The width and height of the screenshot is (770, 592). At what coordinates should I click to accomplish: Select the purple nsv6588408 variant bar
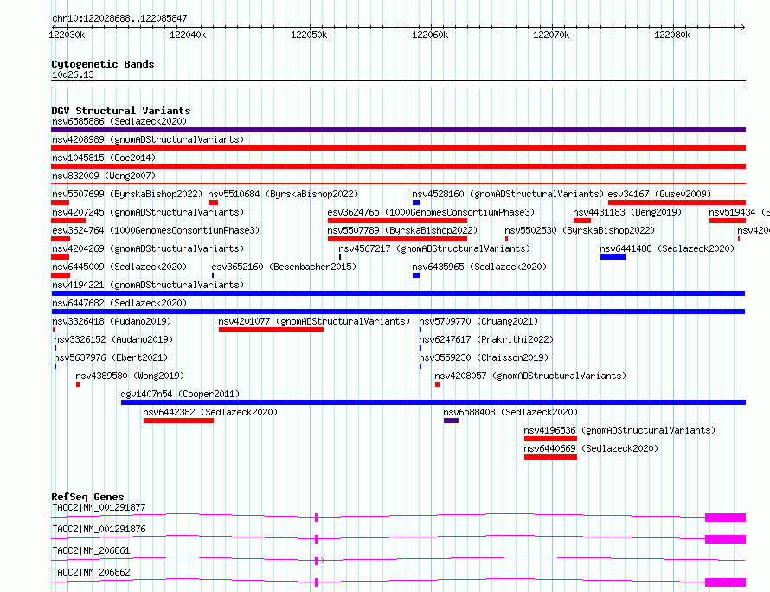tap(451, 421)
